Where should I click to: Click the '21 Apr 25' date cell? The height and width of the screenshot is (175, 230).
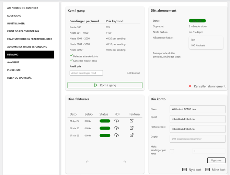coord(74,121)
